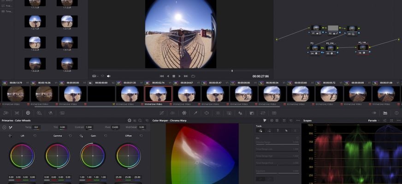This screenshot has width=402, height=184.
Task: Adjust the Gain color wheel center
Action: [93, 155]
